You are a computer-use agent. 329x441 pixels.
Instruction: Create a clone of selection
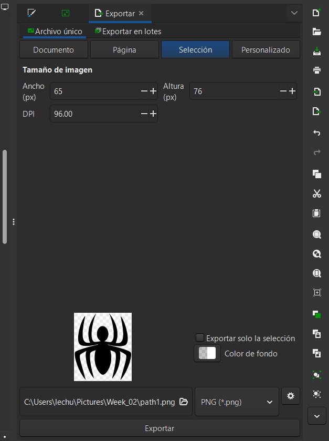coord(316,334)
